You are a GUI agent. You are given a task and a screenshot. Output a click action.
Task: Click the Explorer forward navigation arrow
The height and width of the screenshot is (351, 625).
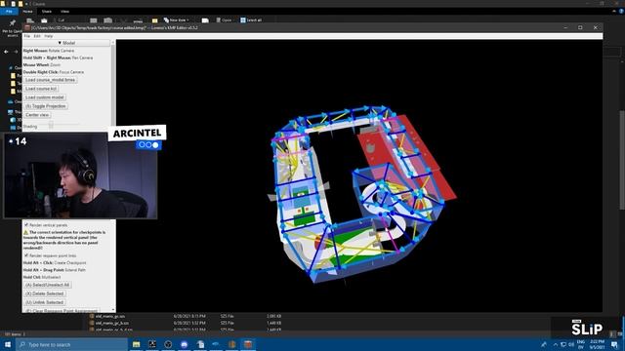point(16,52)
